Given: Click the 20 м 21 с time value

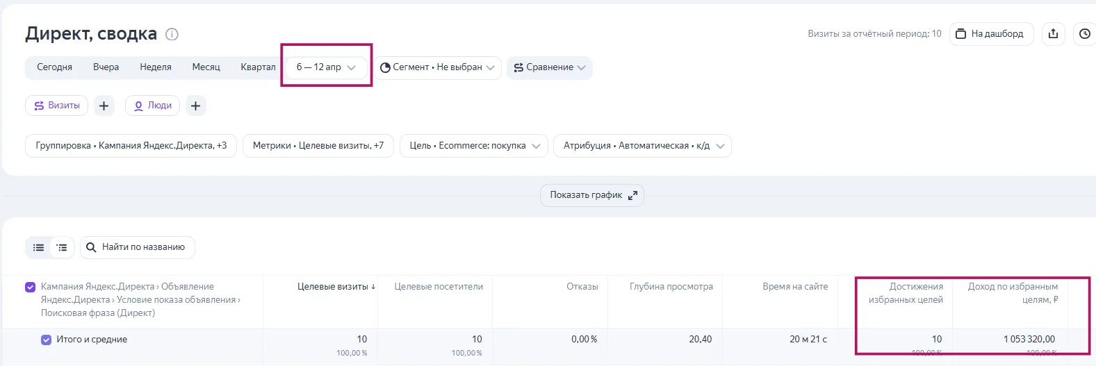Looking at the screenshot, I should [808, 339].
